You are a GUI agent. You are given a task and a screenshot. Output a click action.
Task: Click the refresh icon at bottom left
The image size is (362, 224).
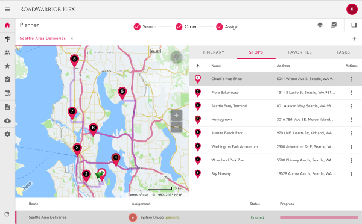point(7,214)
